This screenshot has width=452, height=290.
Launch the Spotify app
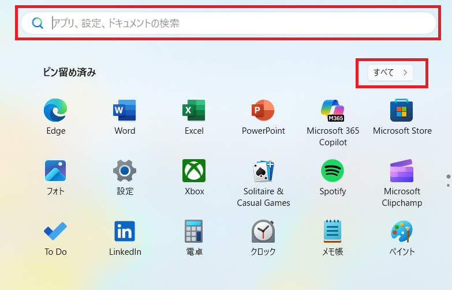333,171
